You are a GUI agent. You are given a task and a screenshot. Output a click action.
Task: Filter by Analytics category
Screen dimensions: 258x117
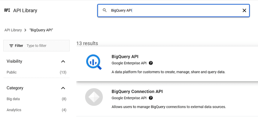(x=14, y=110)
